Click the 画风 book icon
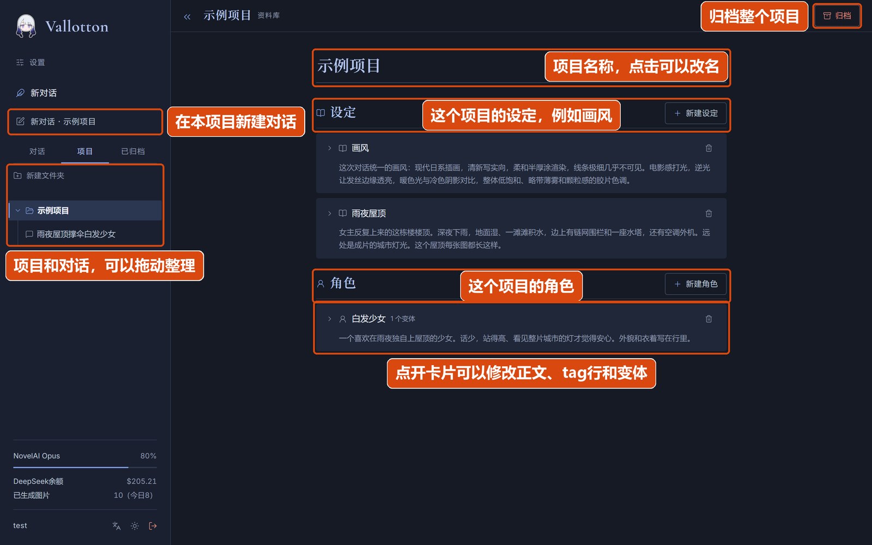The width and height of the screenshot is (872, 545). [x=343, y=148]
